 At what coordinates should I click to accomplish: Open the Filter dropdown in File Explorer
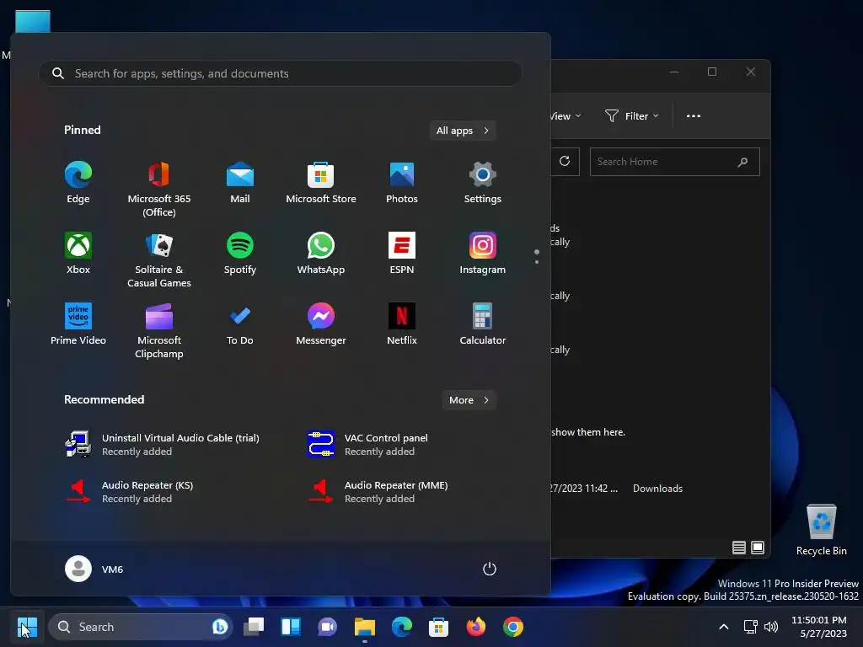pyautogui.click(x=631, y=116)
